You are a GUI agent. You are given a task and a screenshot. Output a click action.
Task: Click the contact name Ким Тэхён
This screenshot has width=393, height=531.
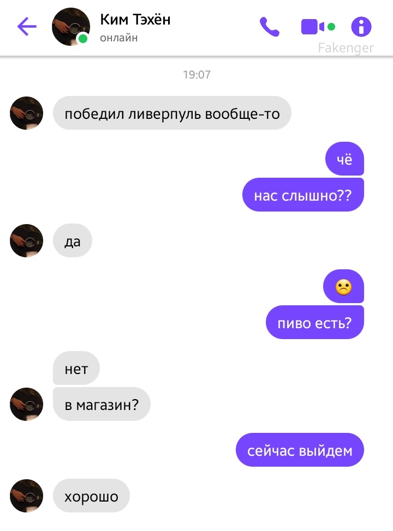click(135, 20)
